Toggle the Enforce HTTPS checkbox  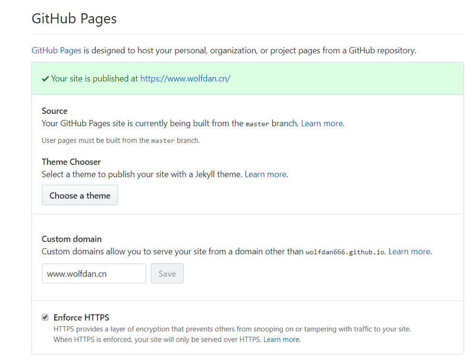click(45, 317)
